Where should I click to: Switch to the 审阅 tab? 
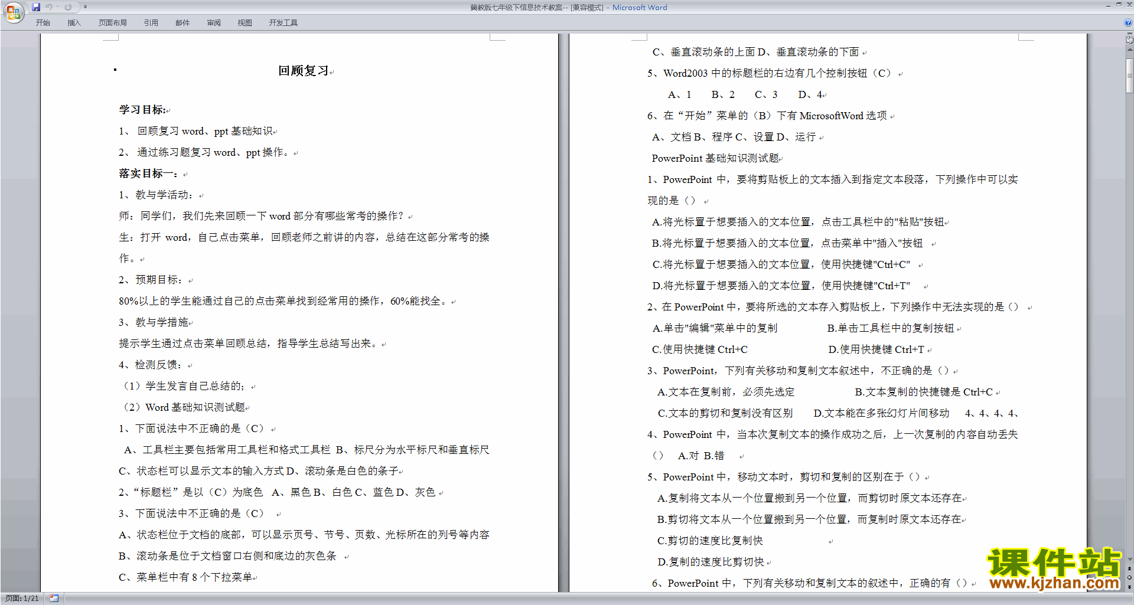click(x=214, y=23)
